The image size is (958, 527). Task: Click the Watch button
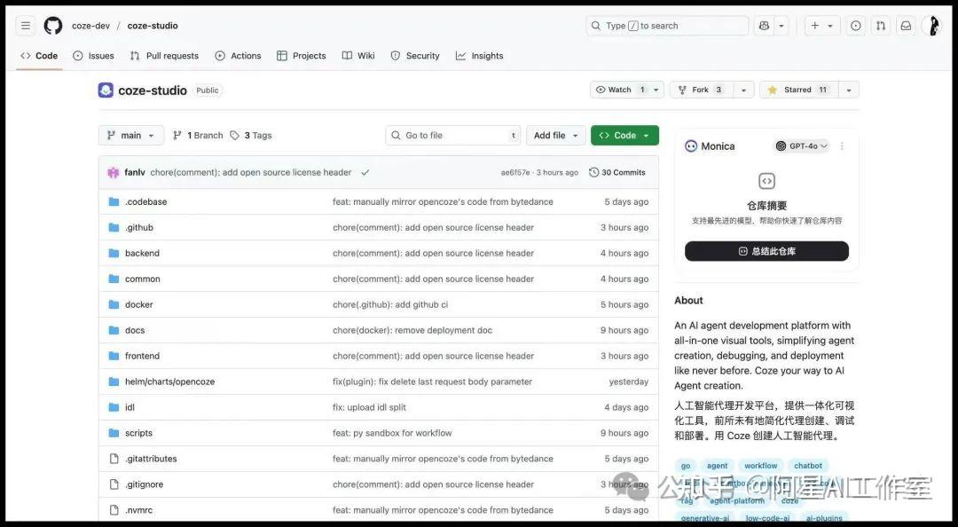[x=620, y=90]
